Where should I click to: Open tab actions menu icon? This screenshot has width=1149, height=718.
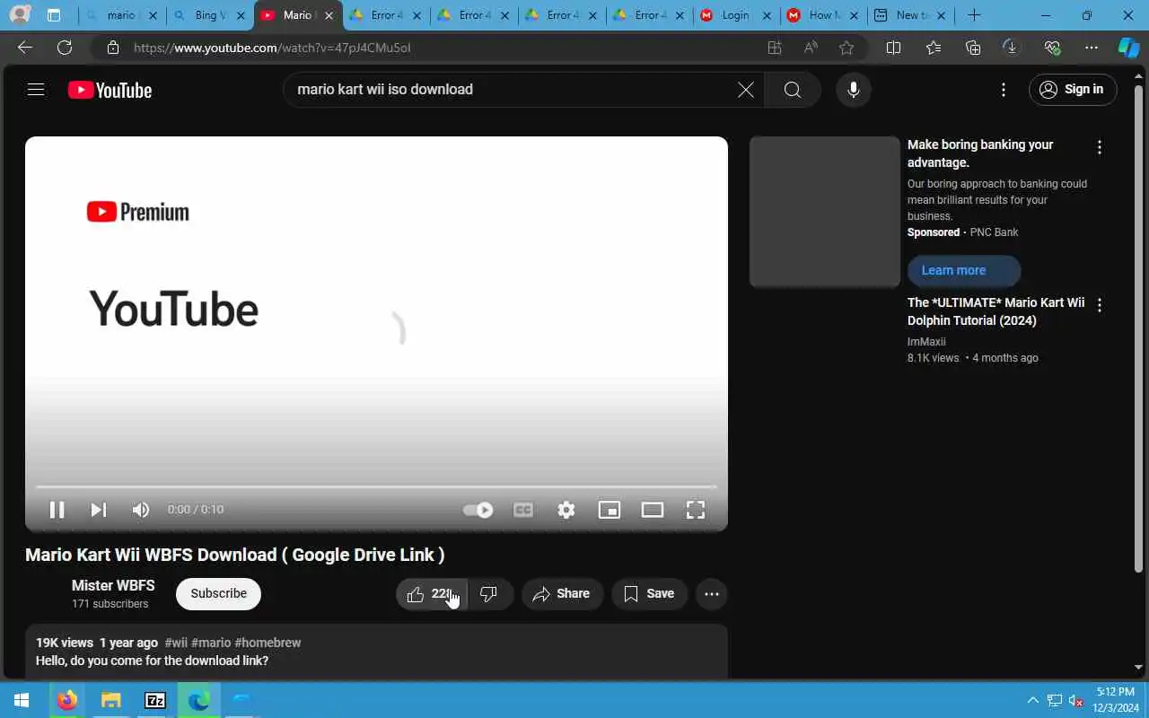pos(54,15)
